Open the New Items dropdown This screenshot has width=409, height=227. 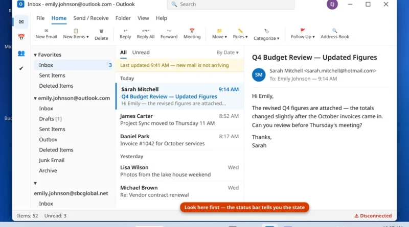coord(76,34)
